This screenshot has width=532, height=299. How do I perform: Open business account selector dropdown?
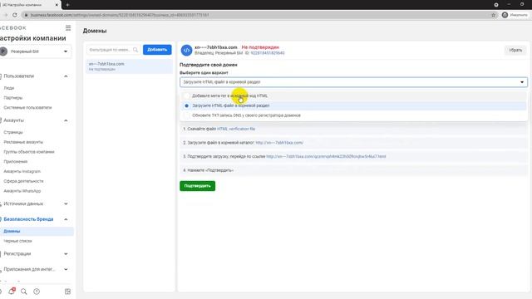tap(36, 51)
